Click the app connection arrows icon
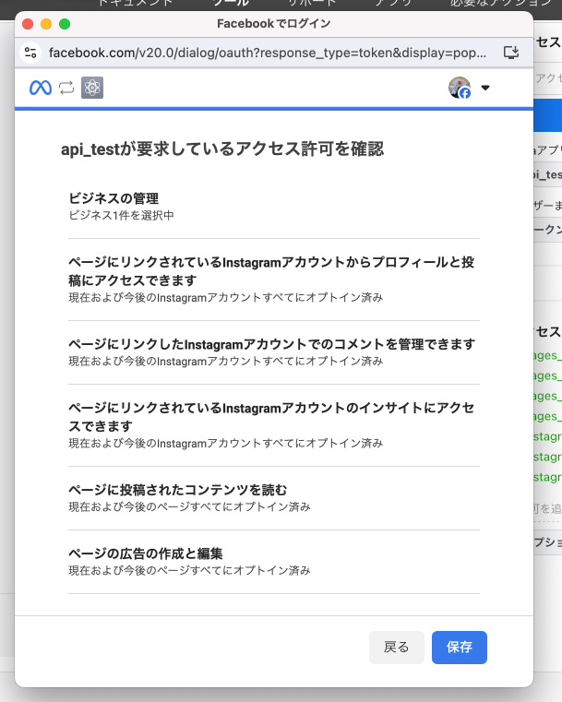Screen dimensions: 562x702 [66, 88]
